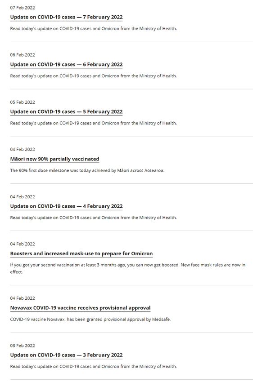Image resolution: width=253 pixels, height=382 pixels.
Task: Click the 05 Feb 2022 date label
Action: pyautogui.click(x=23, y=102)
